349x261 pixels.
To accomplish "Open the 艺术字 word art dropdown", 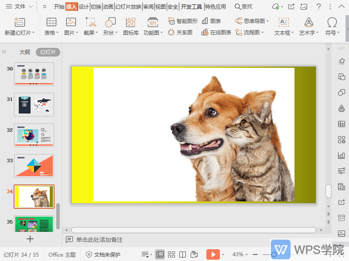I will click(309, 33).
